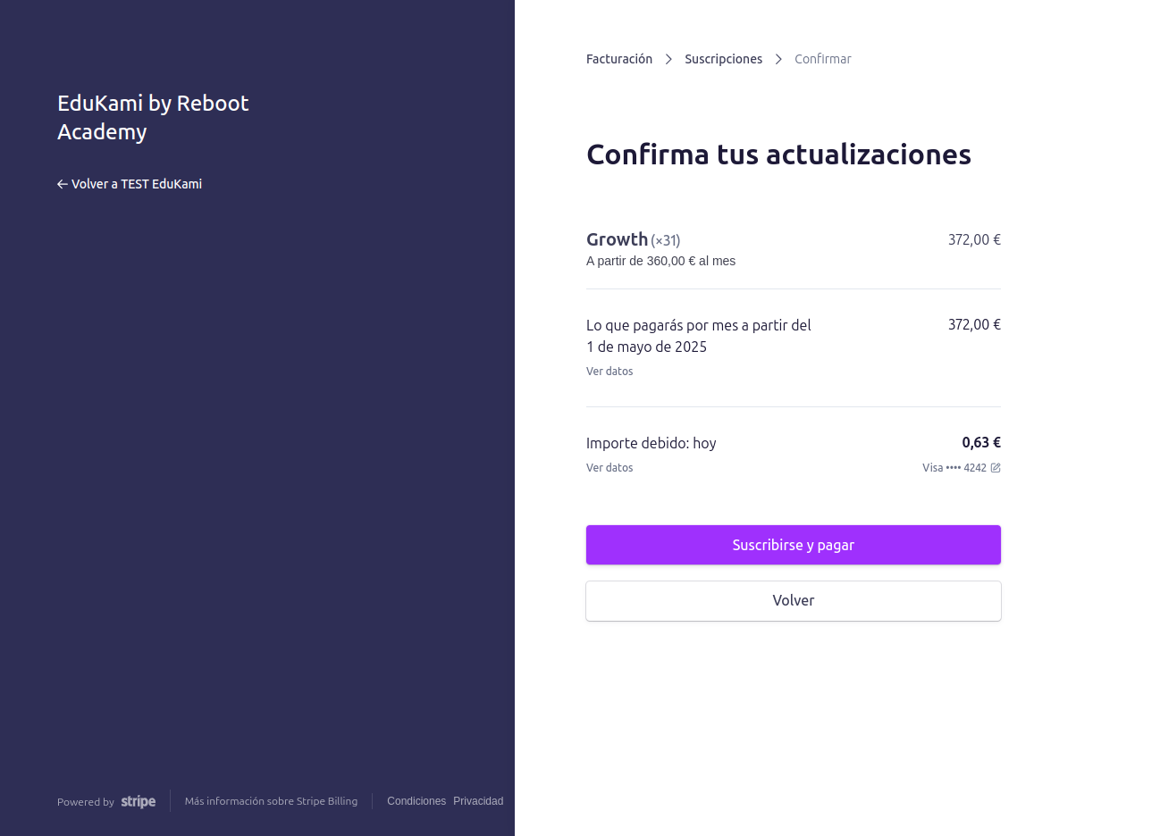Click the pencil edit icon next to Visa 4242

point(995,467)
